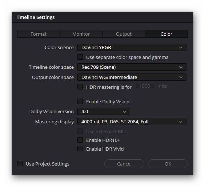Check Use Project Settings
The width and height of the screenshot is (205, 187).
pos(20,164)
